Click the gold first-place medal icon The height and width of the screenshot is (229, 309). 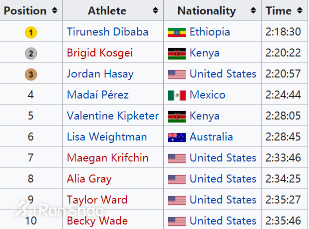[x=30, y=32]
